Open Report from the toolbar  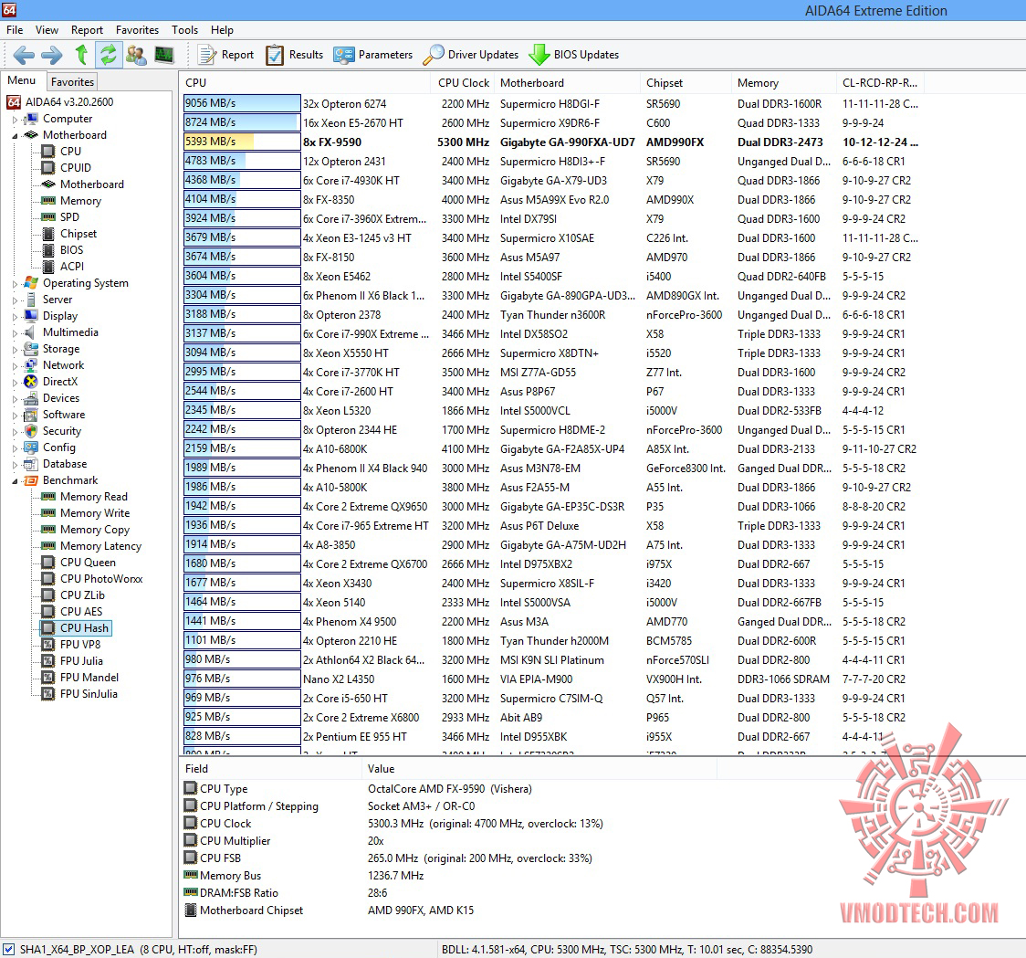(225, 55)
